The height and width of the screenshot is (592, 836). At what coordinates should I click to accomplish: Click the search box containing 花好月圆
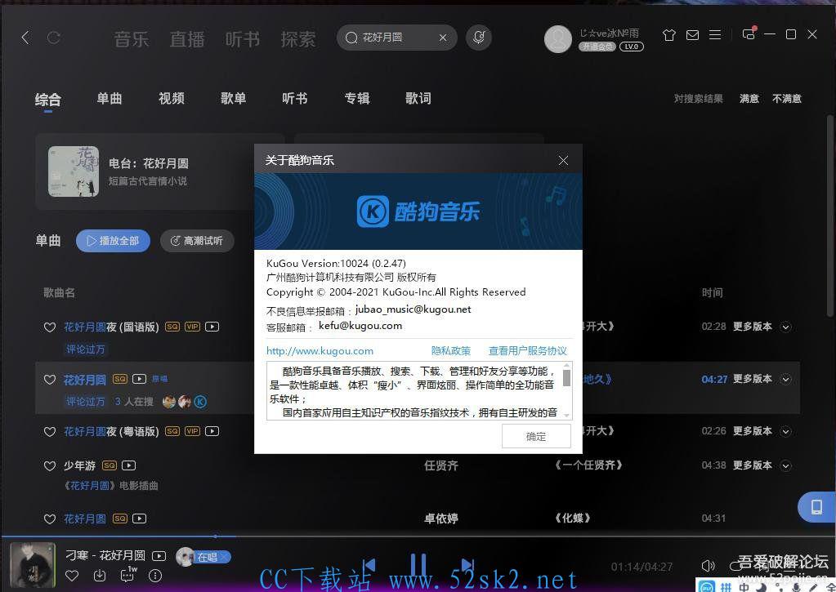pyautogui.click(x=396, y=38)
